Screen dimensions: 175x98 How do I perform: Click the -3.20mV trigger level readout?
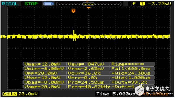[x=160, y=4]
